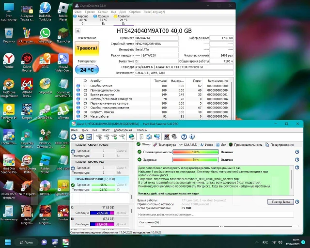
Task: Click the help icon beside Здоровье 98 % bar
Action: tap(297, 159)
